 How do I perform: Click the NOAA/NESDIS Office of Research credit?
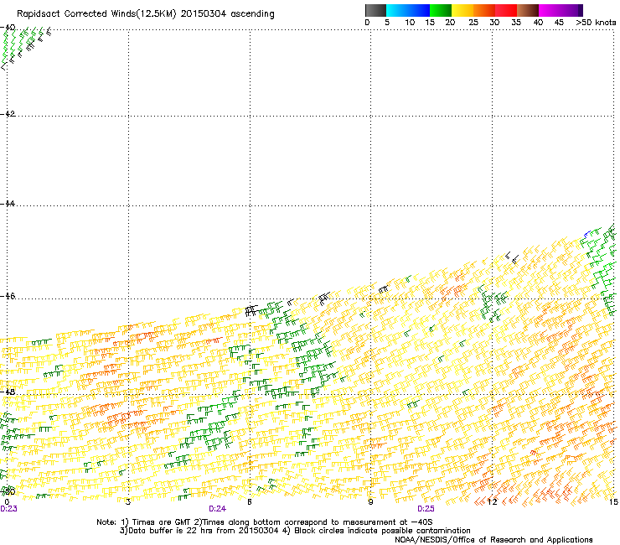493,540
